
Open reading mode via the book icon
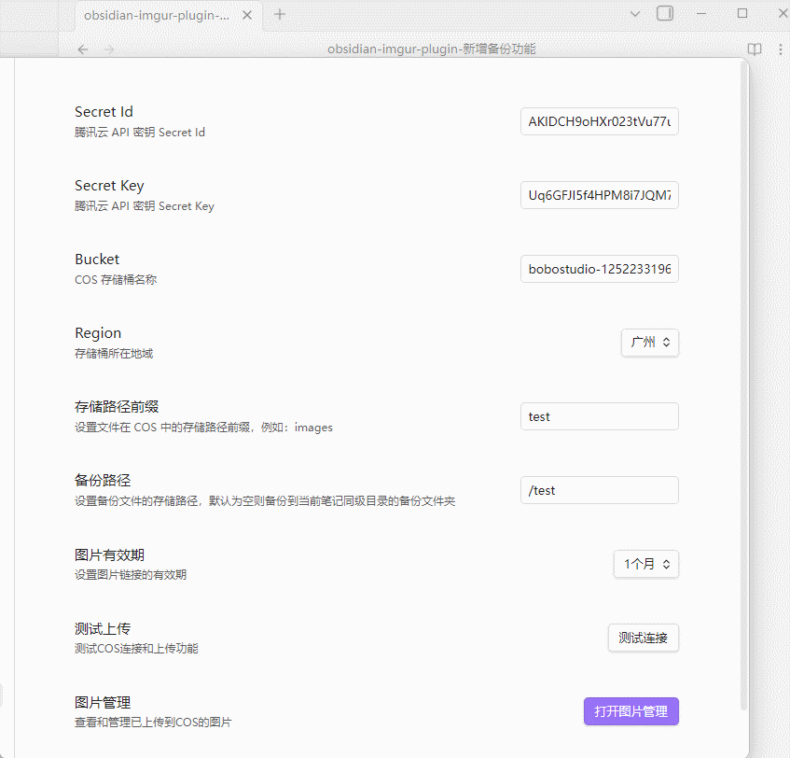coord(754,49)
